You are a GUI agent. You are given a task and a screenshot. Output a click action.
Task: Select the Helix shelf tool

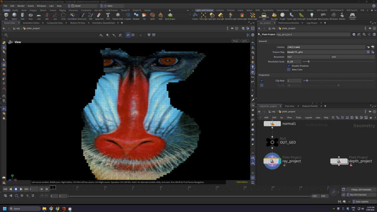[161, 16]
